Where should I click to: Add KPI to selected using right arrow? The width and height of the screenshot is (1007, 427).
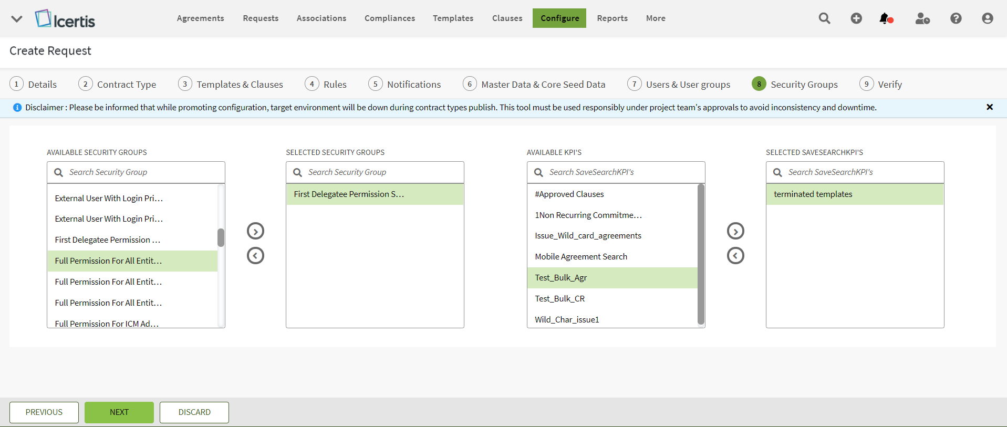tap(735, 231)
